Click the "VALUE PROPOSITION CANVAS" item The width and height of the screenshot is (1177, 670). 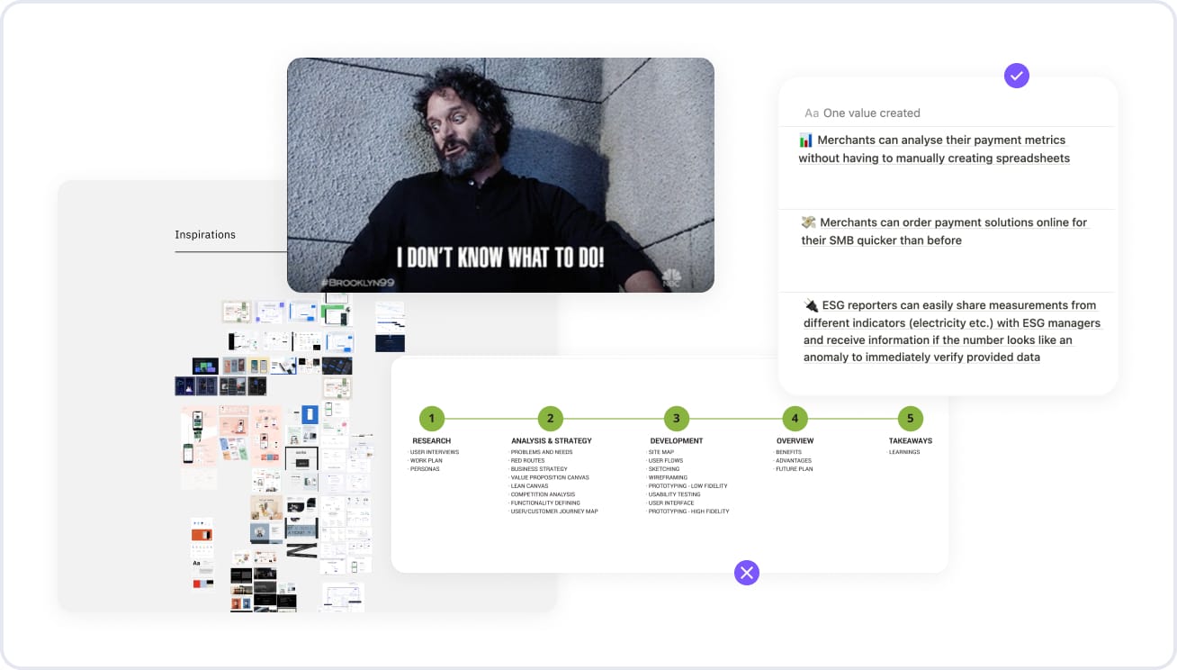(548, 477)
